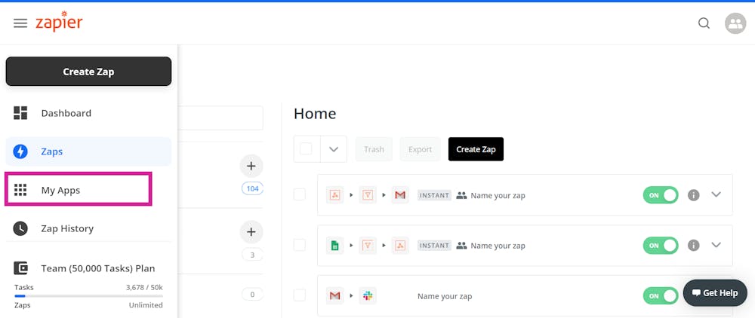
Task: Toggle off the first zap ON switch
Action: click(x=661, y=195)
